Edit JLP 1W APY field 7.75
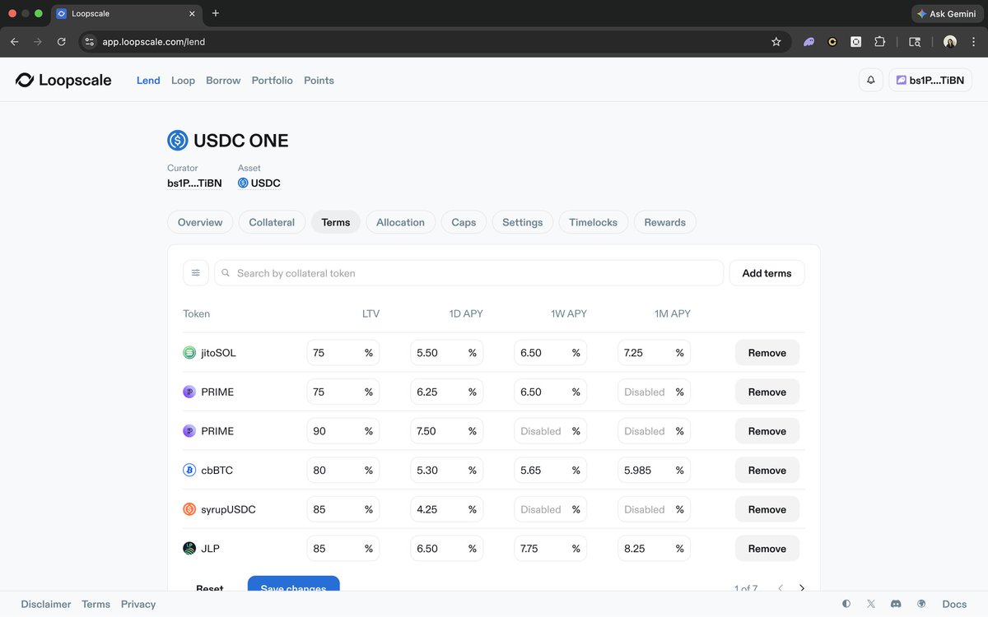Image resolution: width=988 pixels, height=617 pixels. point(550,549)
